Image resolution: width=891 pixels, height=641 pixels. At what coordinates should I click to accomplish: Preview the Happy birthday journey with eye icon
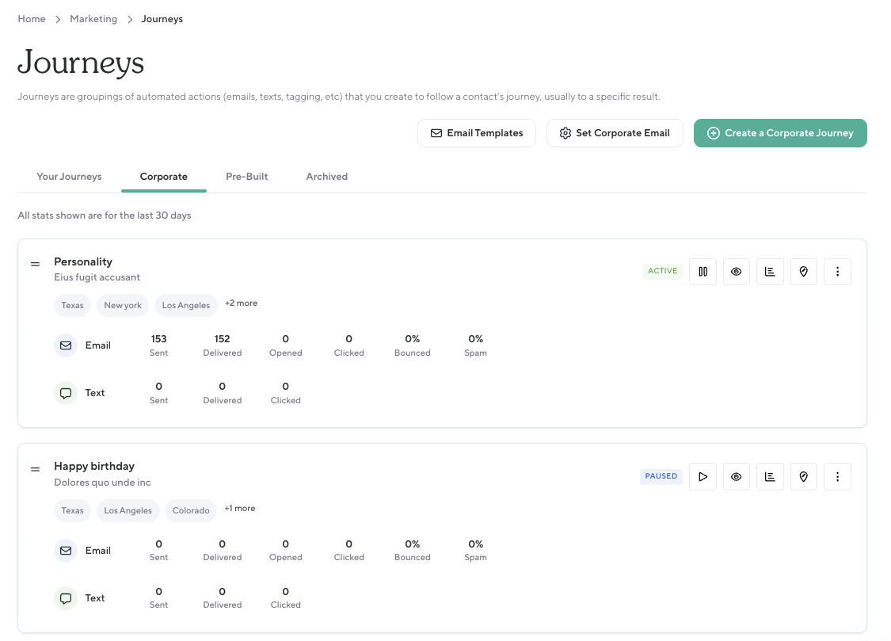point(737,477)
